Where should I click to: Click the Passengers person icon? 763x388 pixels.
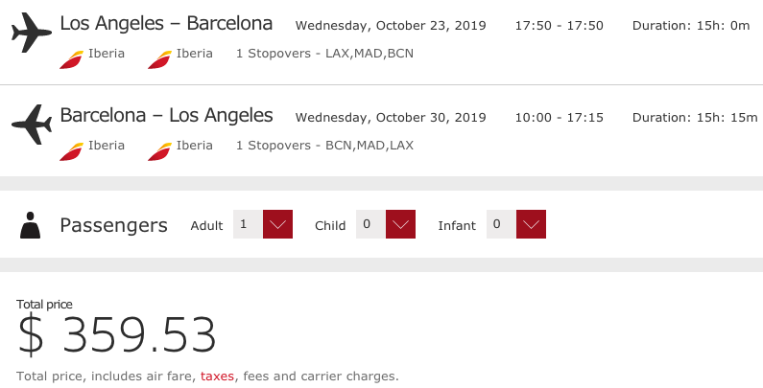pos(30,225)
